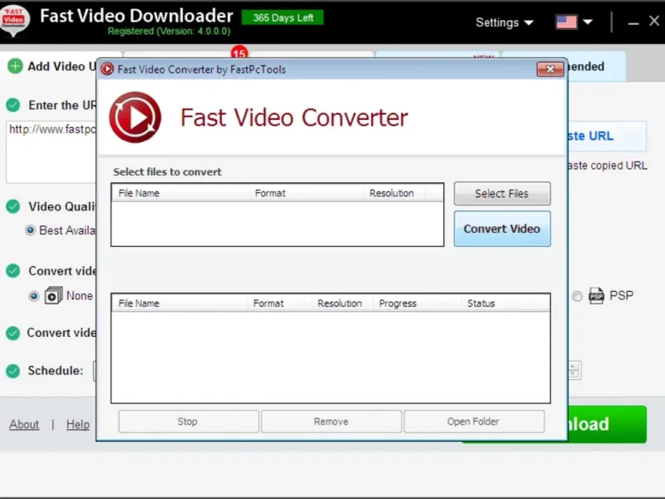Image resolution: width=665 pixels, height=499 pixels.
Task: Click the Convert Video button
Action: point(502,229)
